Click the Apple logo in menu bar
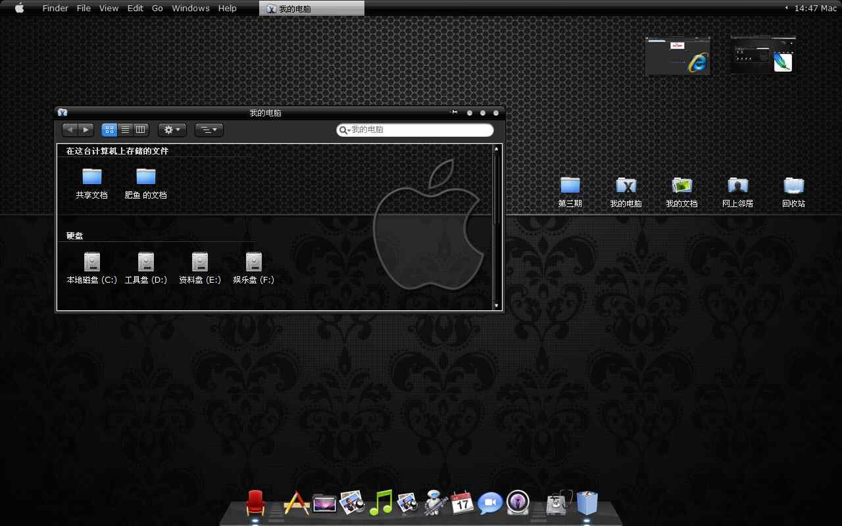 19,8
